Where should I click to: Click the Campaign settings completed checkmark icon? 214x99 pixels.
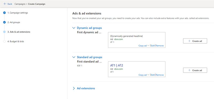point(4,13)
